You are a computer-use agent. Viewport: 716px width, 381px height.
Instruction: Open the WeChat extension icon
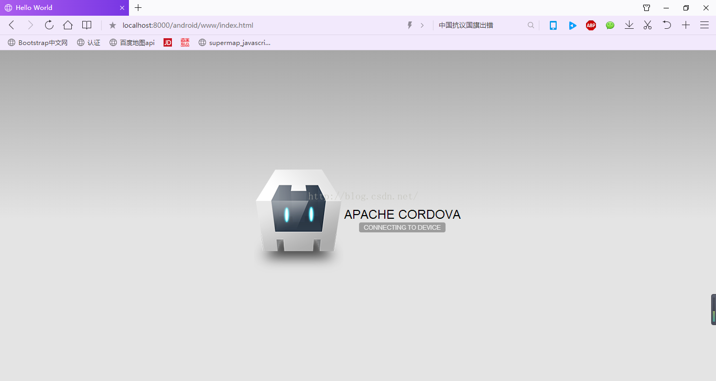[610, 25]
